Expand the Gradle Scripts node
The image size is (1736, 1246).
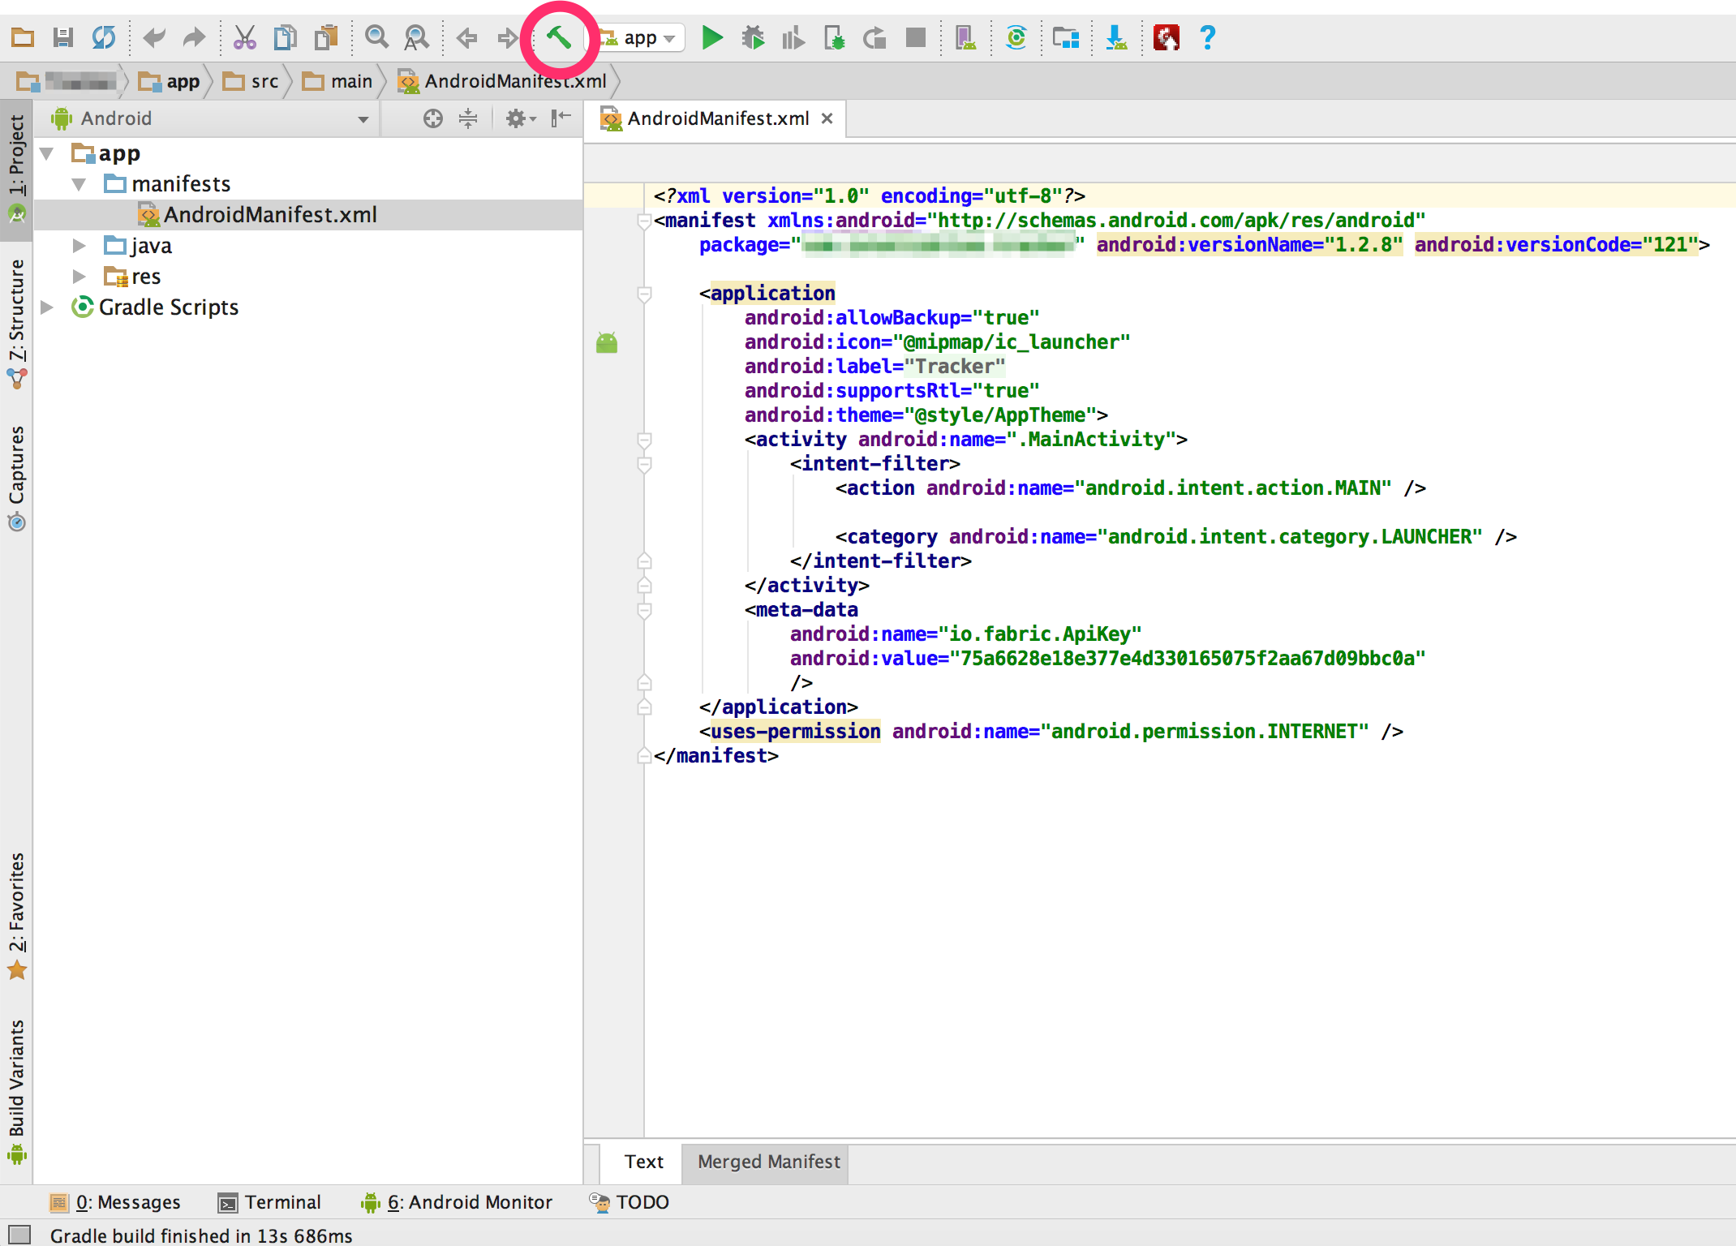48,307
